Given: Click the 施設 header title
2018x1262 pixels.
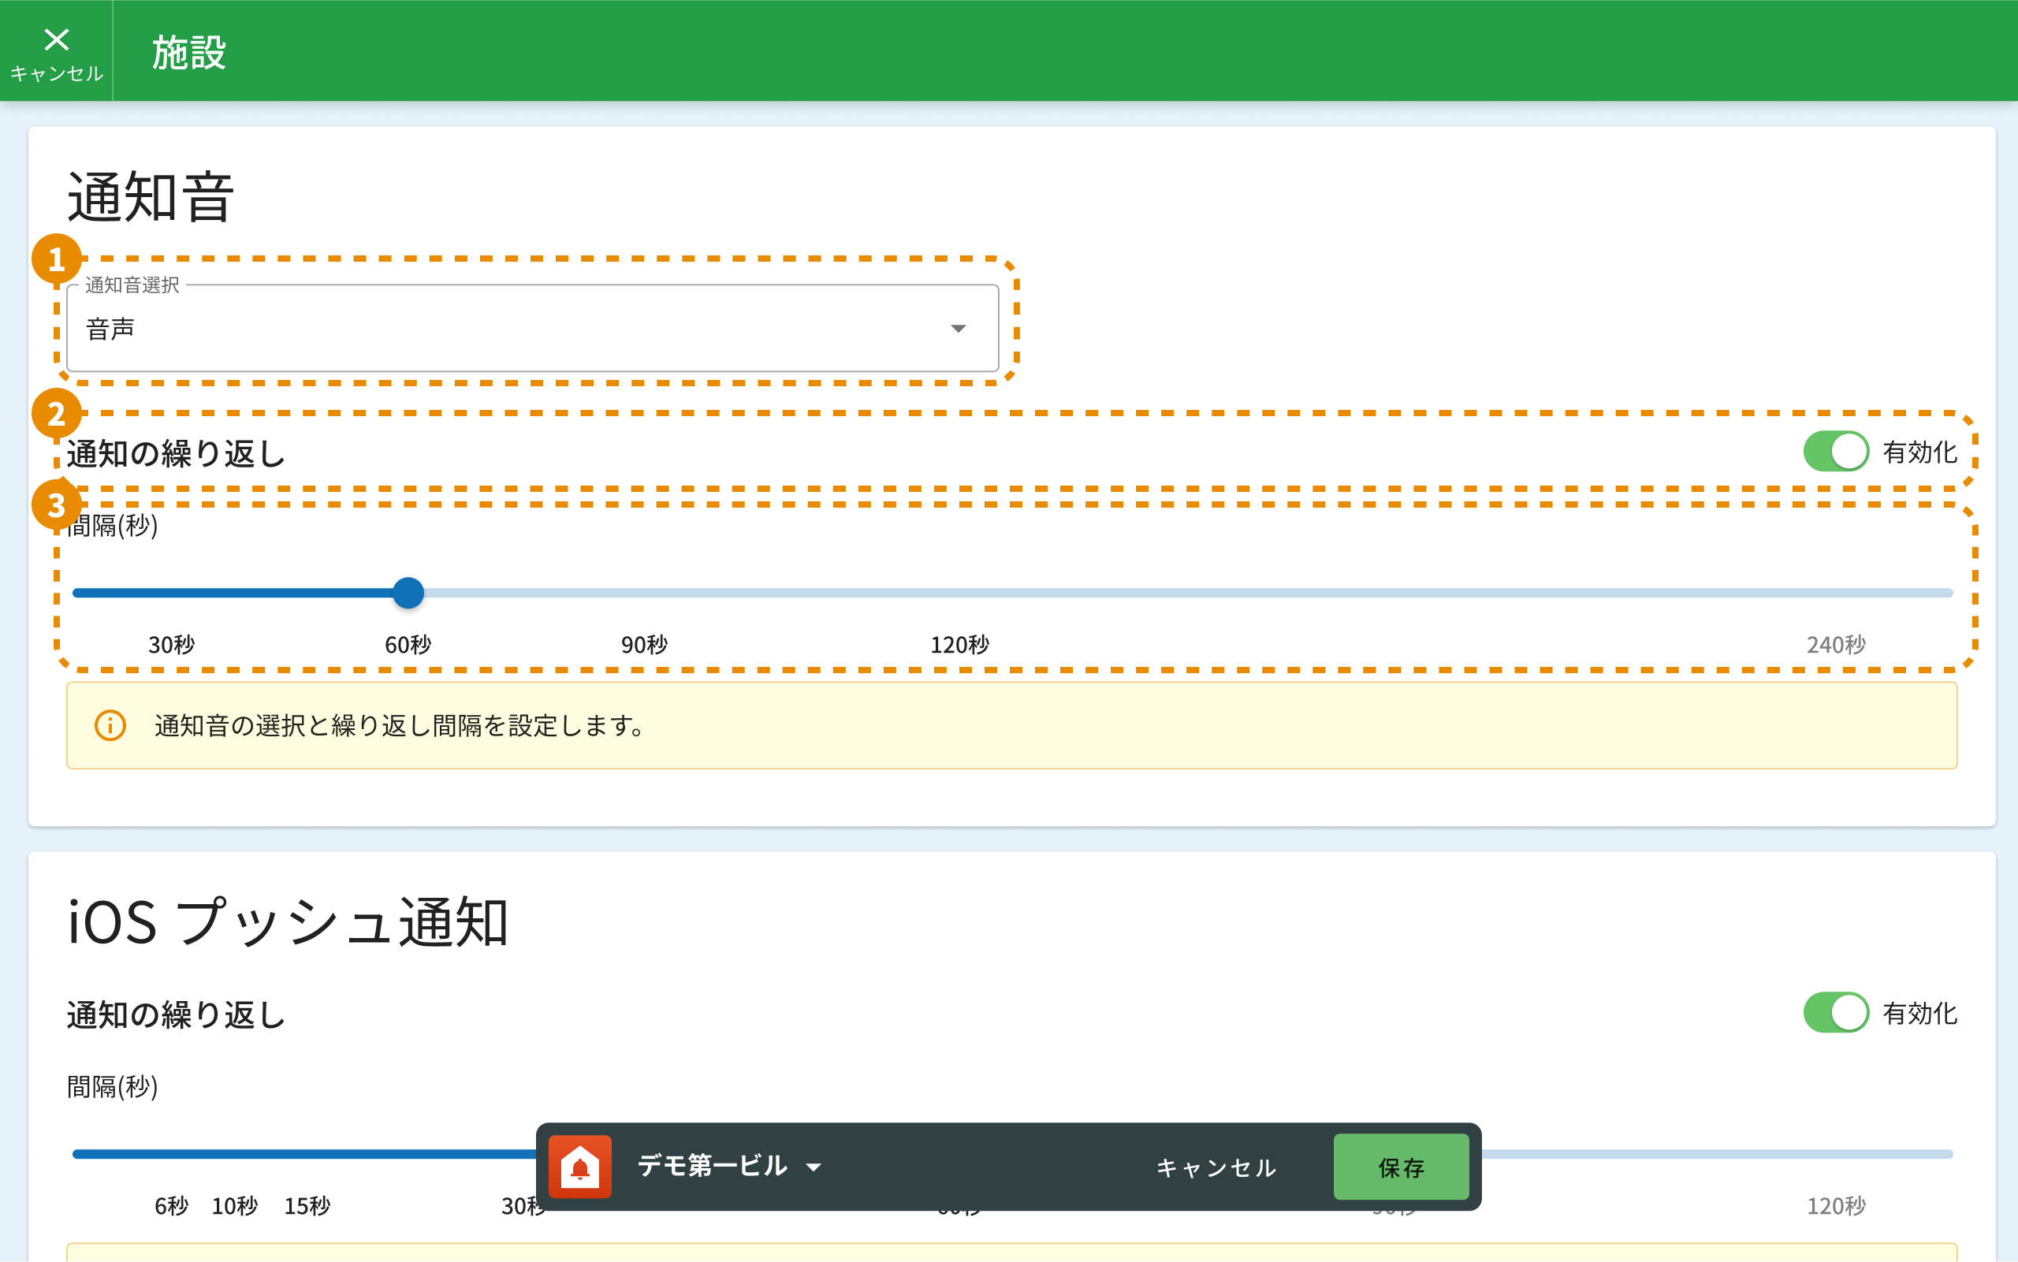Looking at the screenshot, I should [188, 52].
